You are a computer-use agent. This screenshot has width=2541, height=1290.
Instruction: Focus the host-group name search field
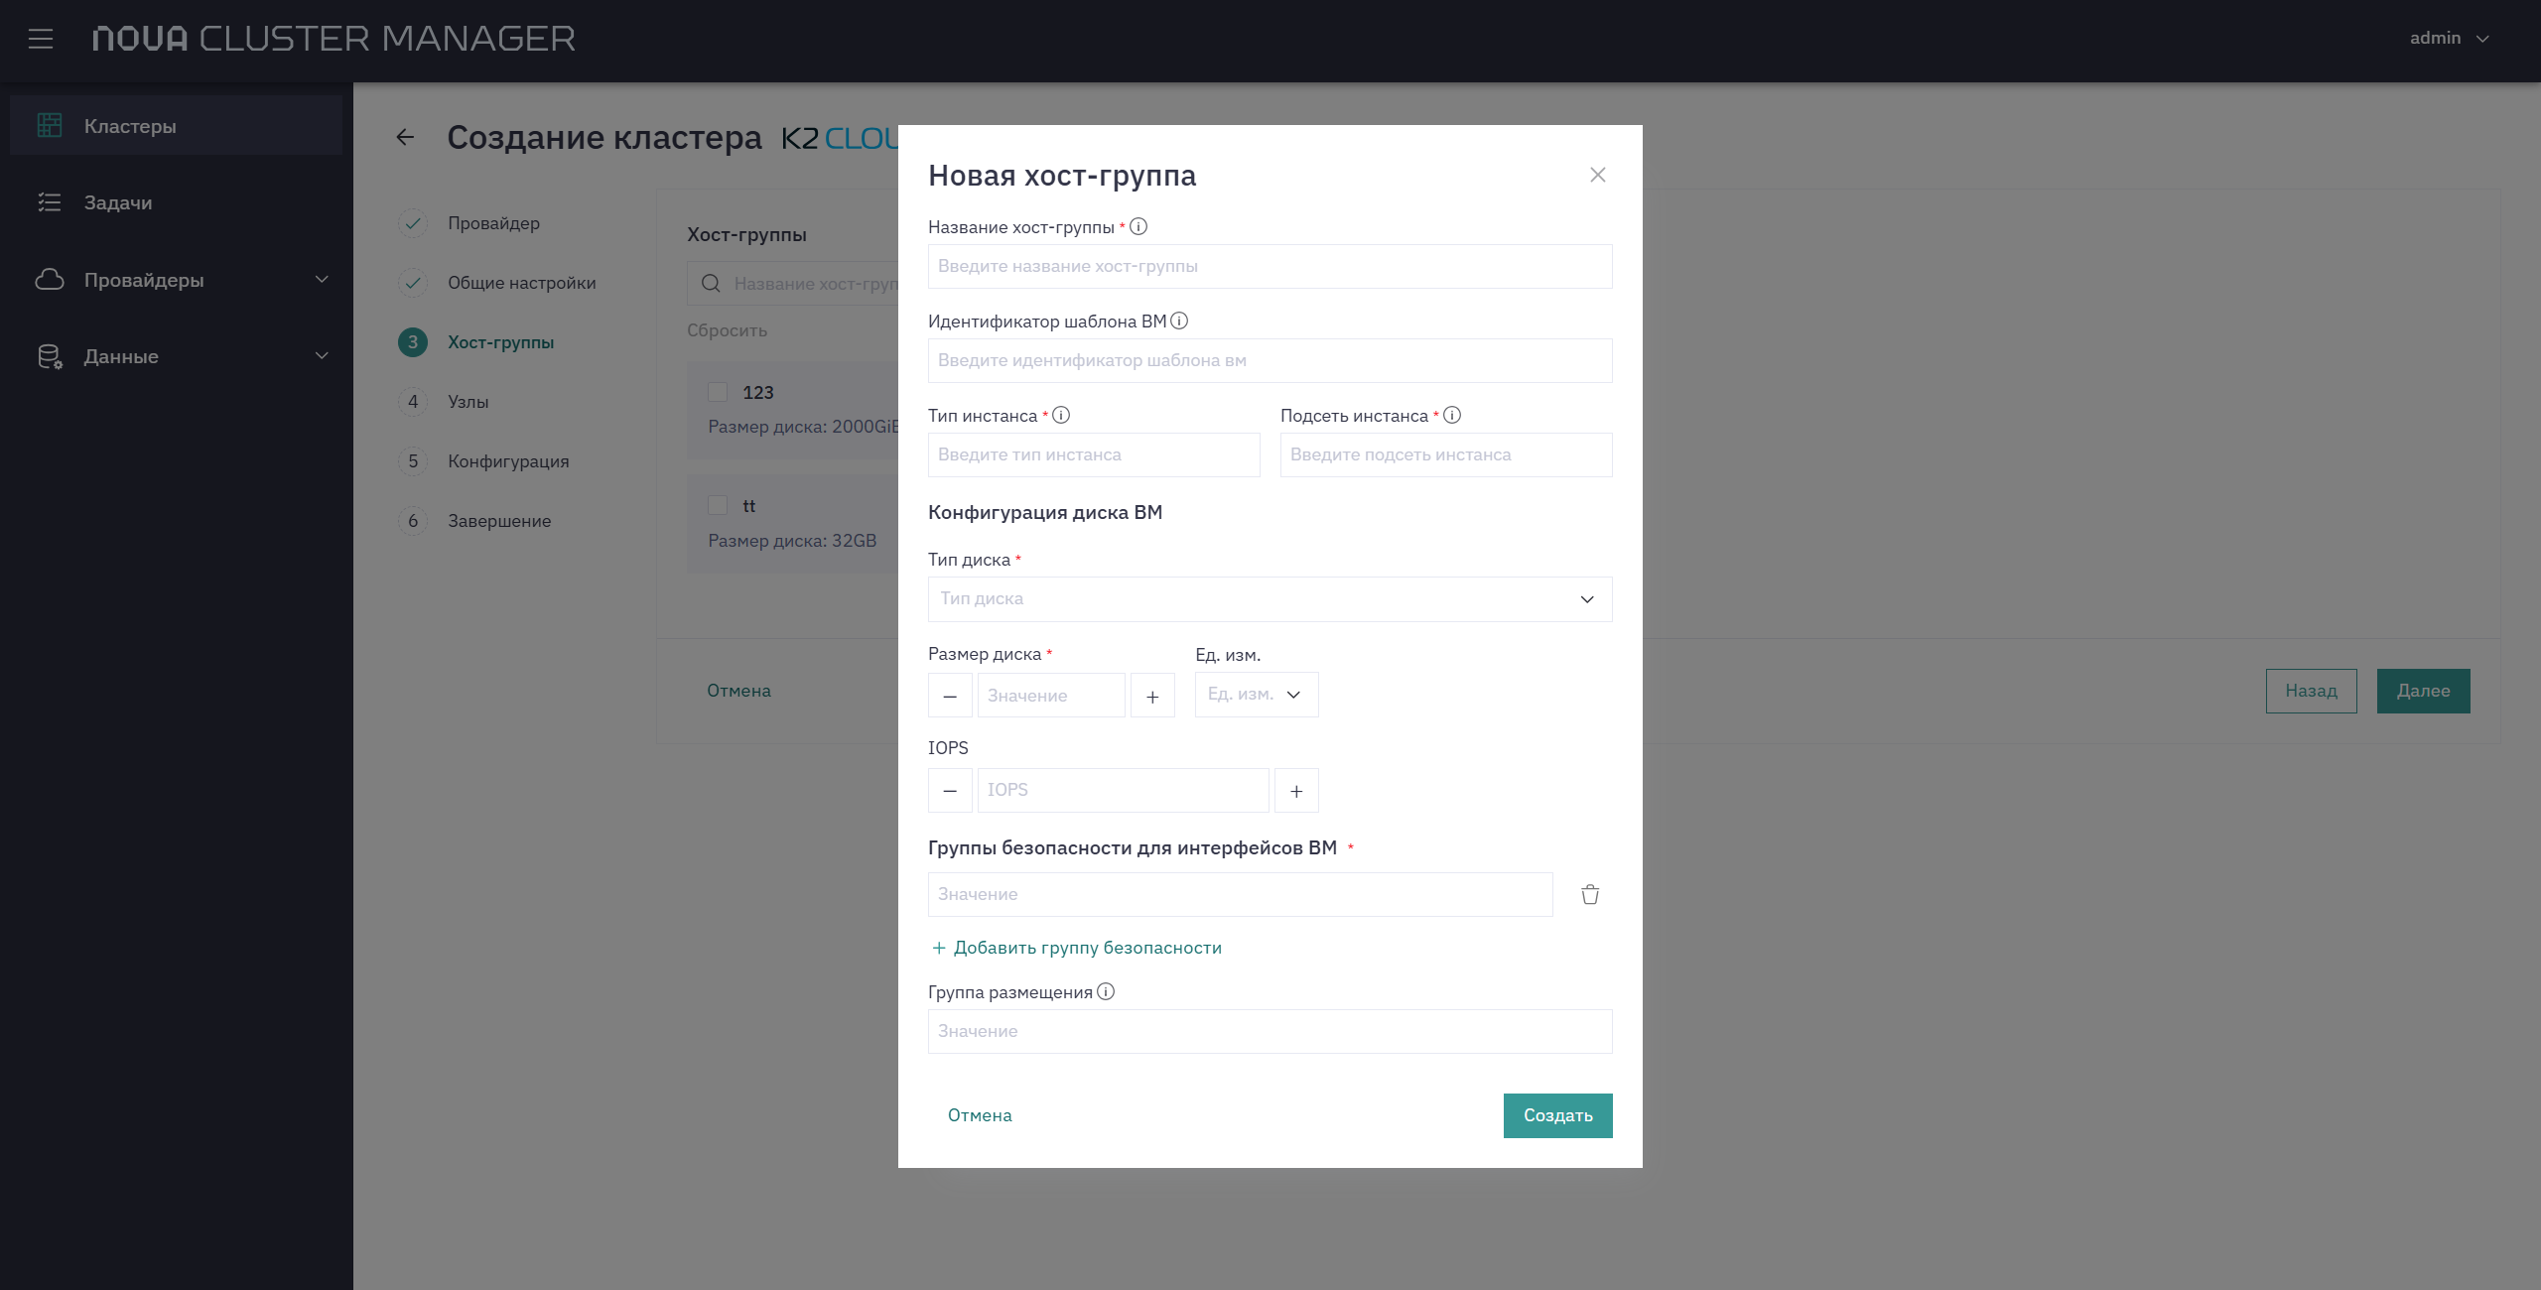[x=794, y=284]
